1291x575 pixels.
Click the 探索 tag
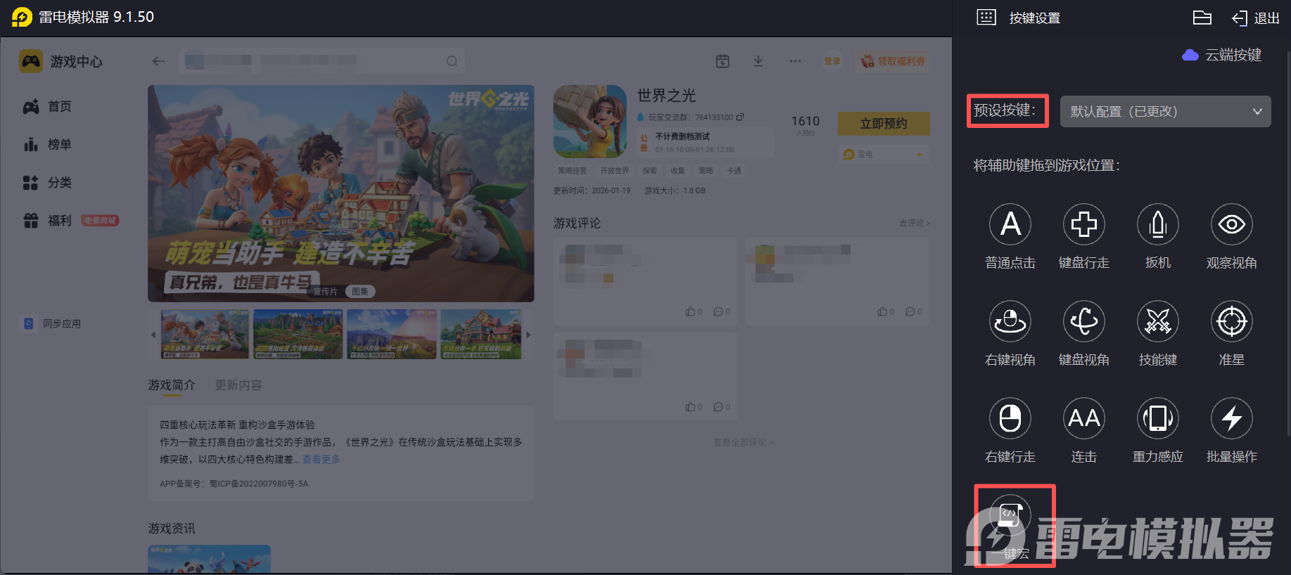649,171
